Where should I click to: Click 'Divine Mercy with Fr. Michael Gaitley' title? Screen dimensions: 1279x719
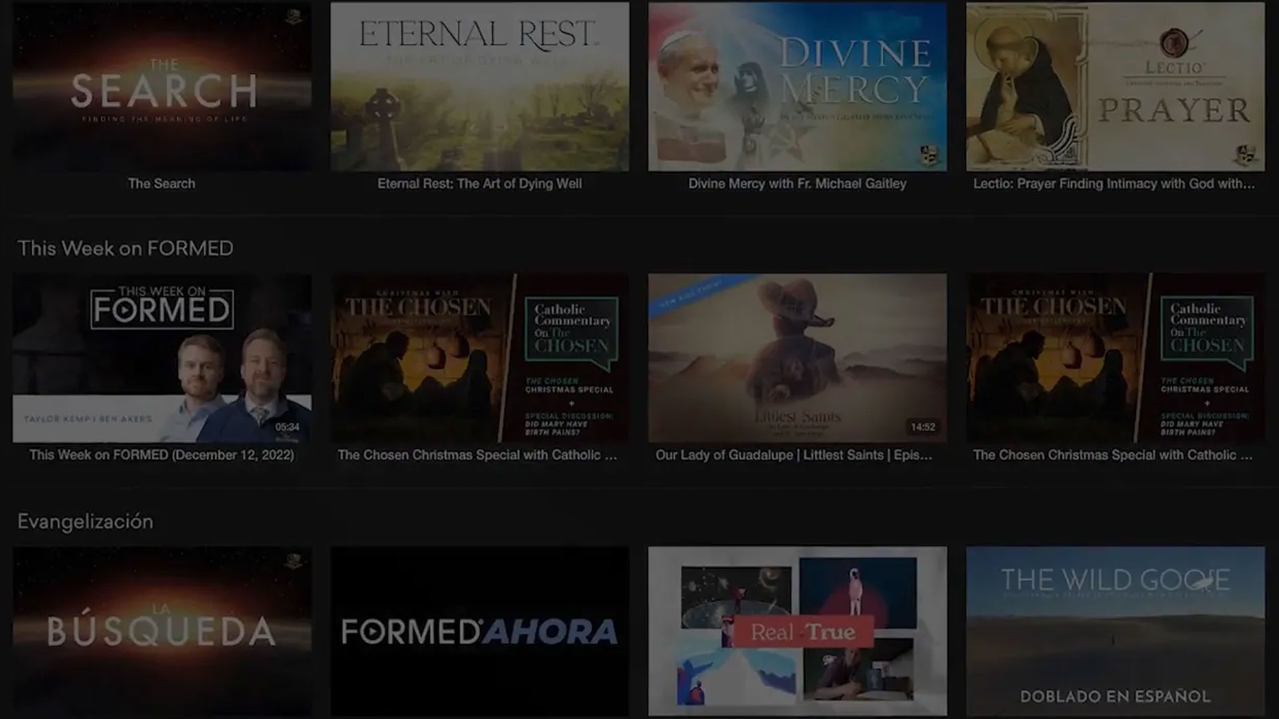tap(797, 184)
